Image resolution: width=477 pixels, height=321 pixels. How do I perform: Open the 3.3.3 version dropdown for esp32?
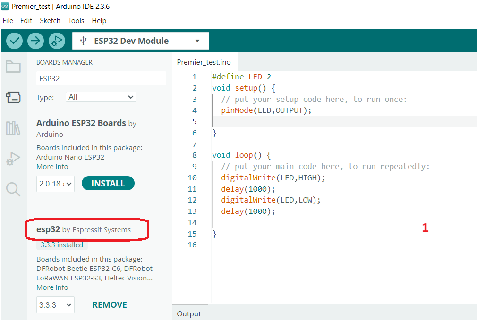[55, 305]
